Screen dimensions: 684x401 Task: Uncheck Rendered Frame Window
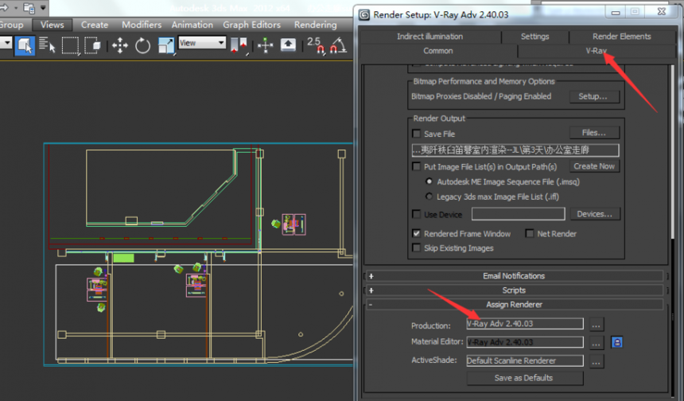417,233
